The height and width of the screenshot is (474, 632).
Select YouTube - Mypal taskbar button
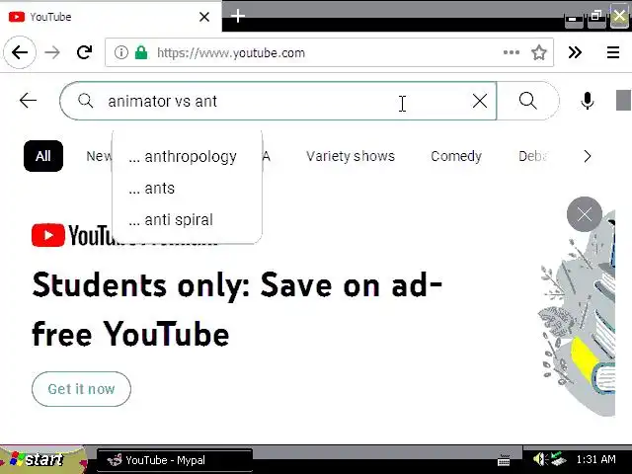[x=175, y=460]
